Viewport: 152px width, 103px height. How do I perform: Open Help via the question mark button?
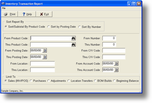click(27, 14)
